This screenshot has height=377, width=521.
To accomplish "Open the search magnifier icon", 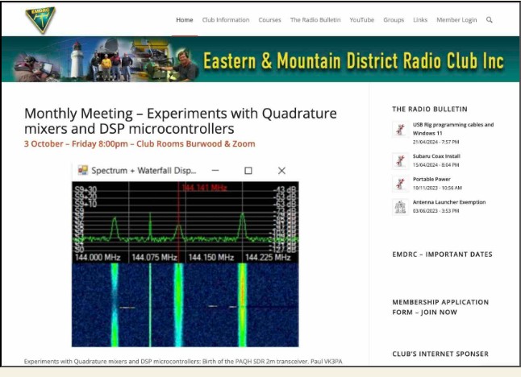I will 490,19.
